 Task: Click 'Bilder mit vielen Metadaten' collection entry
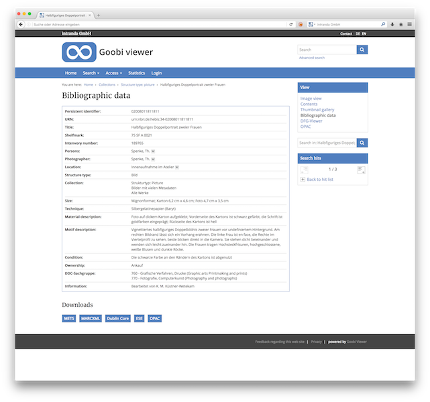(x=154, y=188)
